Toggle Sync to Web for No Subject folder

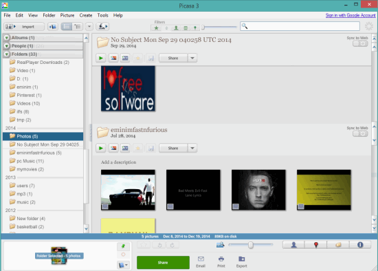pyautogui.click(x=360, y=44)
